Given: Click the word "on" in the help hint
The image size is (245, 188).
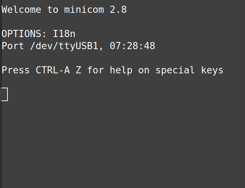Looking at the screenshot, I should (144, 70).
